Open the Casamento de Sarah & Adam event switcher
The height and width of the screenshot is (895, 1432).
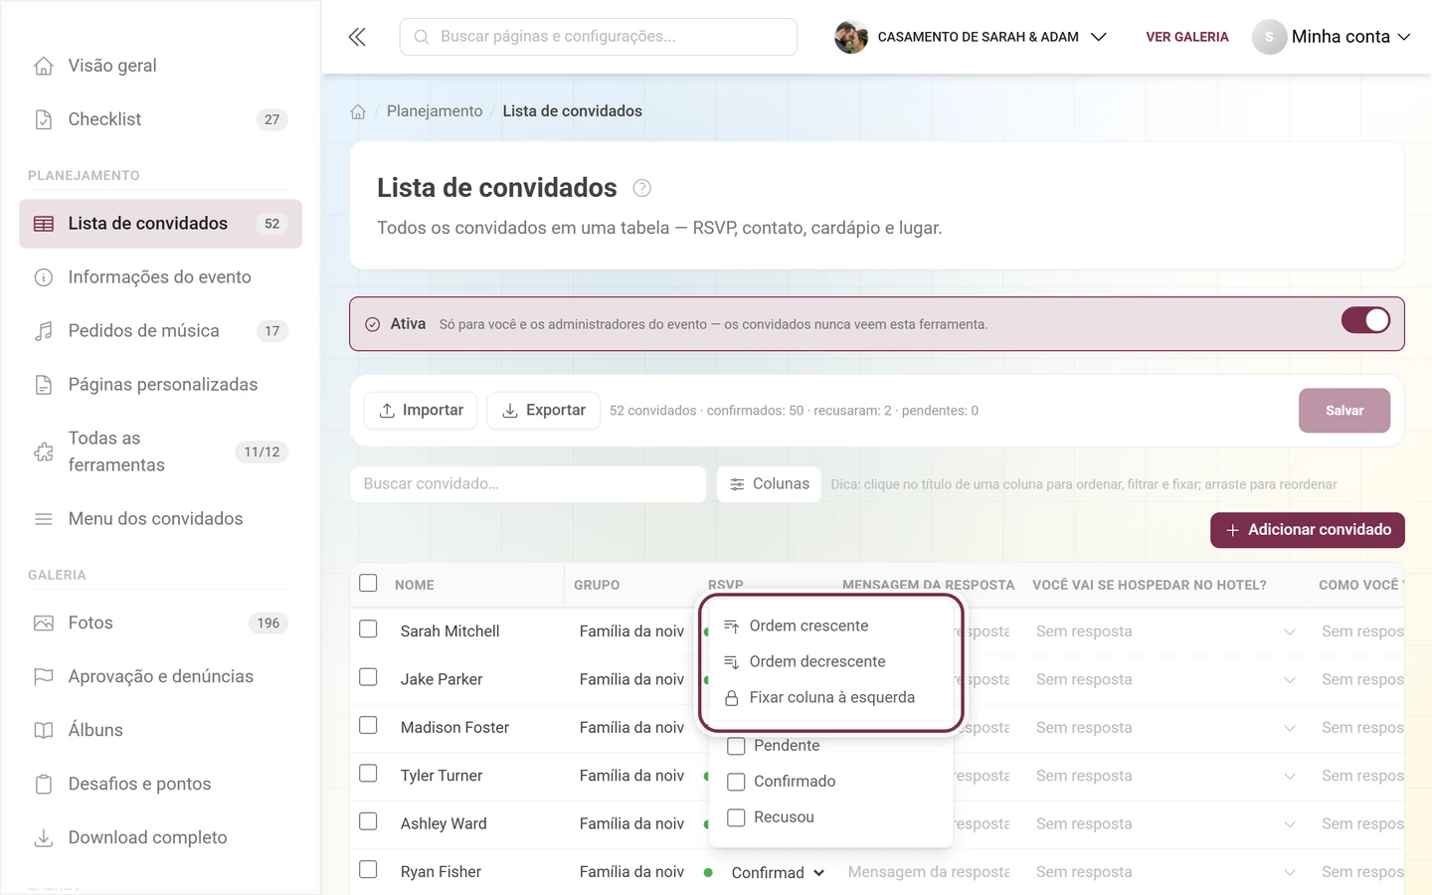click(971, 37)
